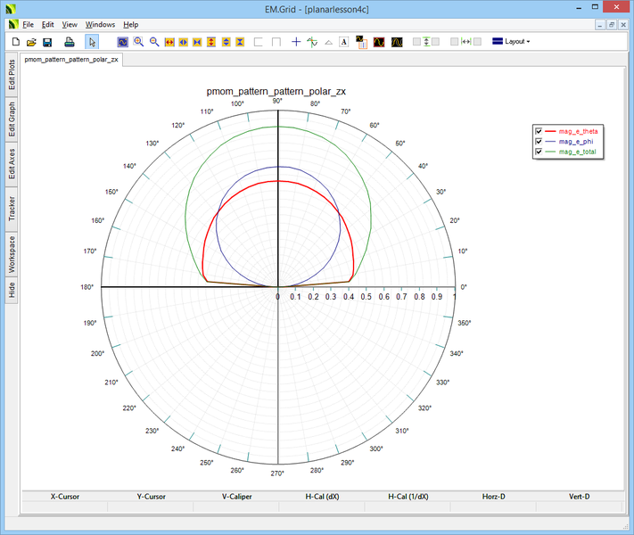Viewport: 634px width, 535px height.
Task: Click the Hide side panel button
Action: 12,291
